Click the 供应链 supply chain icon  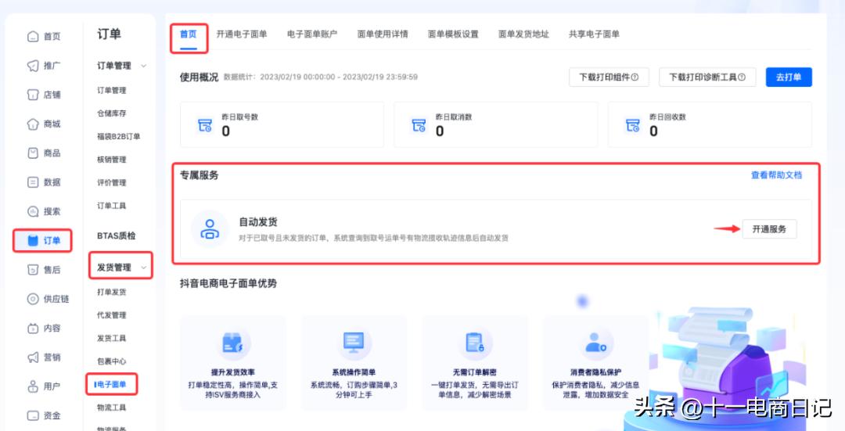click(33, 299)
